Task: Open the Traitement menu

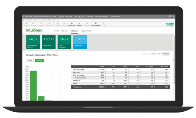Action: 44,20
